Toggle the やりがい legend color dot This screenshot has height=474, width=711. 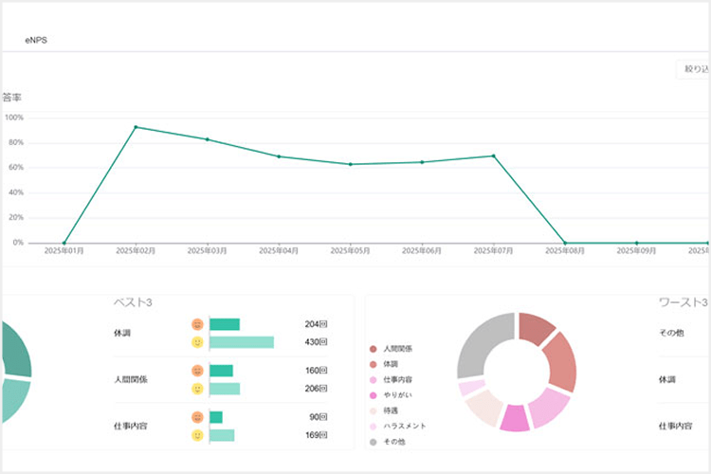click(x=374, y=395)
